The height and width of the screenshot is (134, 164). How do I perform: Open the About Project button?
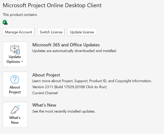click(x=15, y=84)
